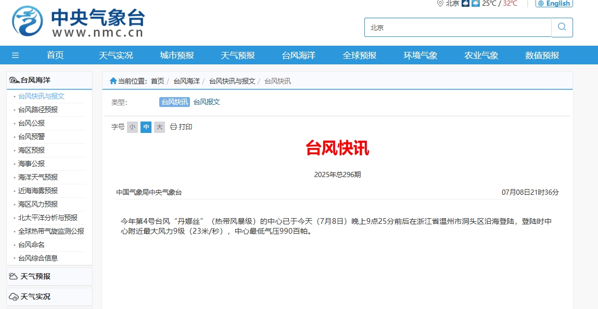
Task: Click the printer icon to print
Action: coord(174,127)
